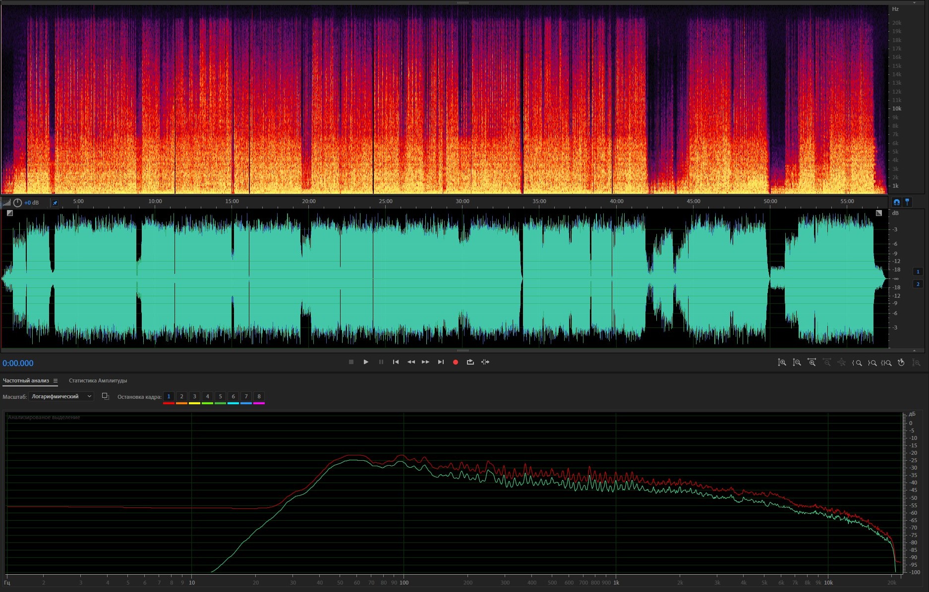Move playhead to previous marker

396,362
